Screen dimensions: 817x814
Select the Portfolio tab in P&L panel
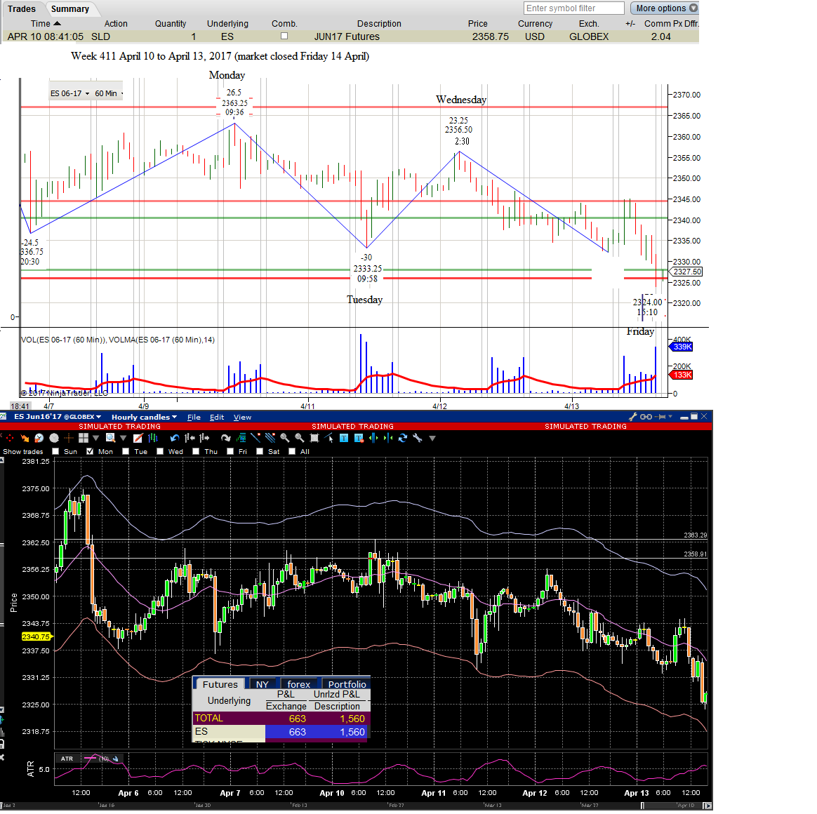(347, 684)
